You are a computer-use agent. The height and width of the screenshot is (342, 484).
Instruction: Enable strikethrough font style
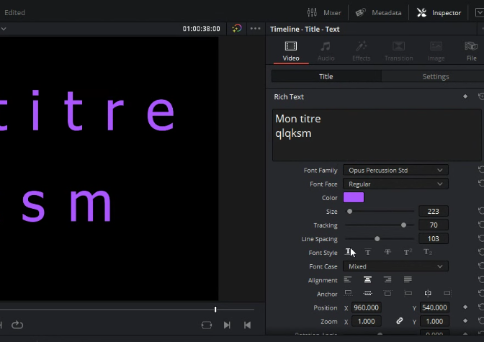click(387, 252)
